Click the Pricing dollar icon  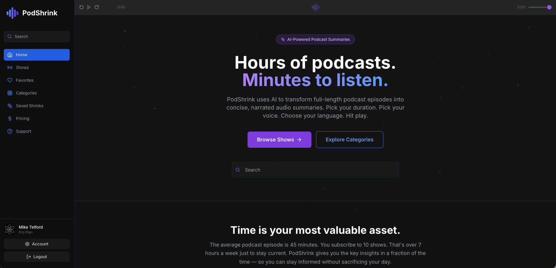click(x=10, y=118)
